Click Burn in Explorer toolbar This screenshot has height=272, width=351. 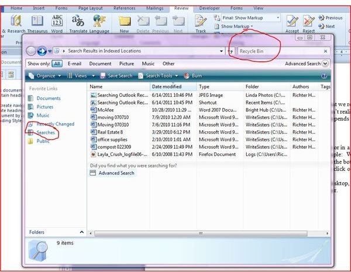(193, 76)
